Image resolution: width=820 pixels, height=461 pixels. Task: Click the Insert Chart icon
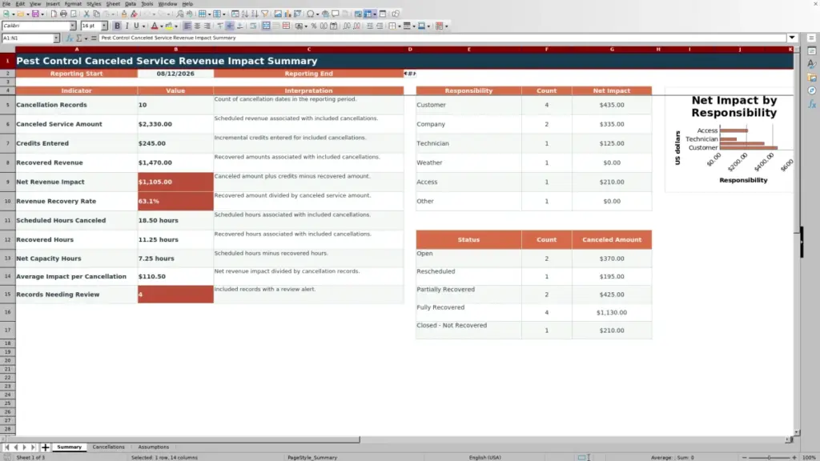(287, 14)
